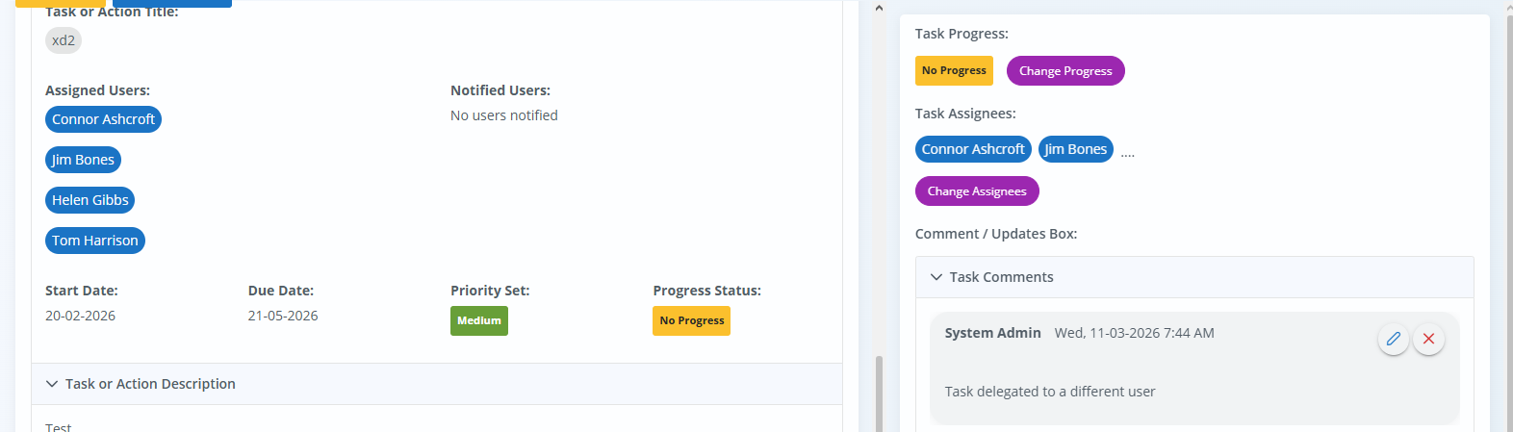Viewport: 1513px width, 432px height.
Task: Click Jim Bones chip under Assigned Users
Action: tap(83, 160)
